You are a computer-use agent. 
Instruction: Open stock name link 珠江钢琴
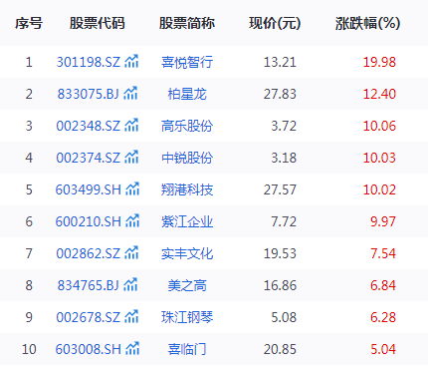187,317
